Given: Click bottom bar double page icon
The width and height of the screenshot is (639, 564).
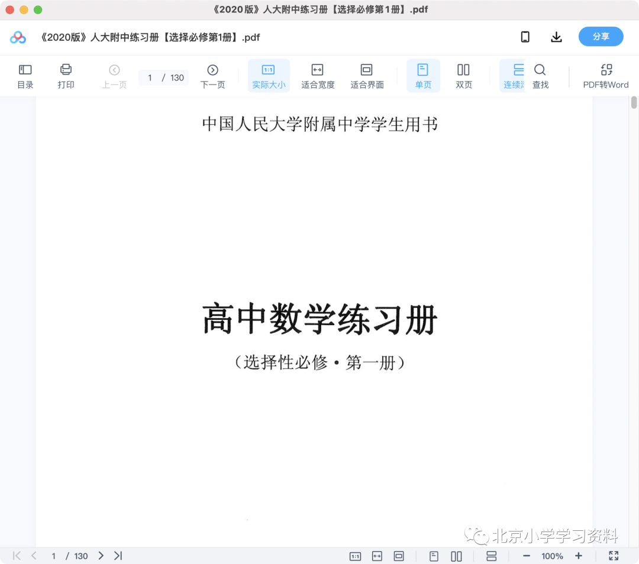Looking at the screenshot, I should (456, 556).
